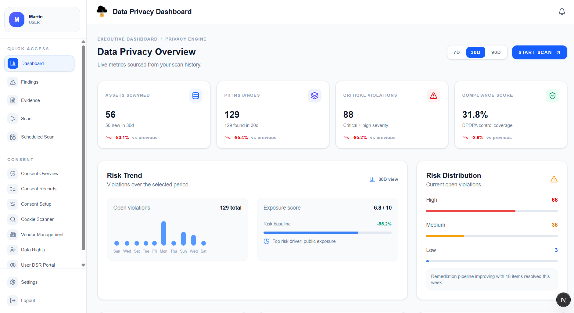
Task: Open Data Rights
Action: pos(39,250)
